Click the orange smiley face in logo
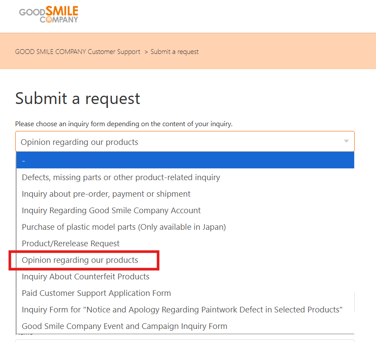Screen dimensions: 376x342 (x=49, y=19)
